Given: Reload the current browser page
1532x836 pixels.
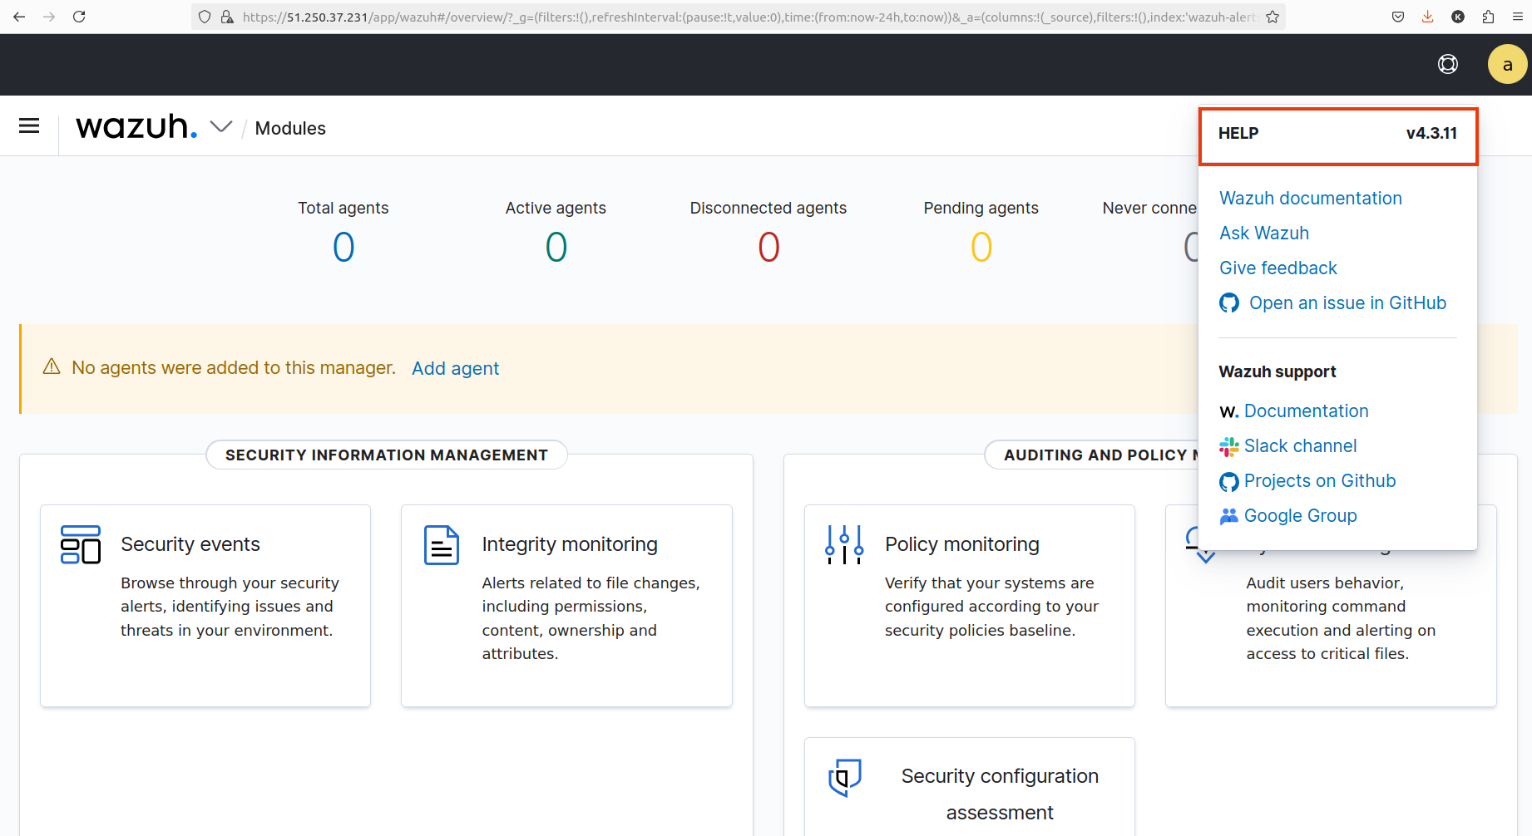Looking at the screenshot, I should tap(79, 17).
